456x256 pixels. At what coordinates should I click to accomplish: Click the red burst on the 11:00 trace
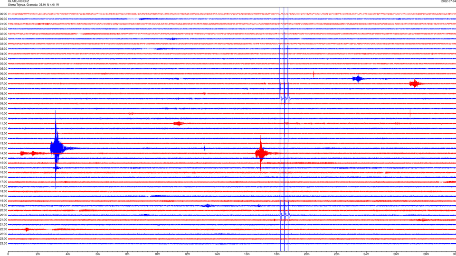[179, 124]
